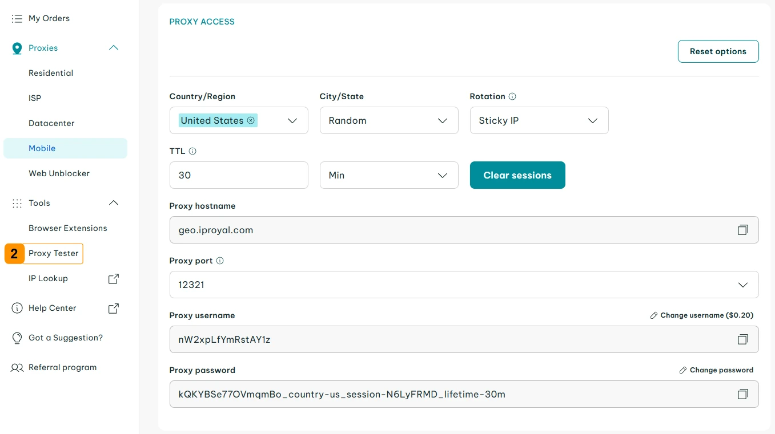Click the Clear sessions button
Image resolution: width=775 pixels, height=434 pixels.
point(517,175)
